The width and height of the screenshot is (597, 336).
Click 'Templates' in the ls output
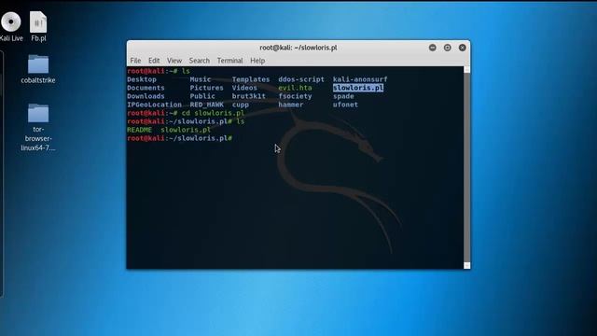pos(251,79)
